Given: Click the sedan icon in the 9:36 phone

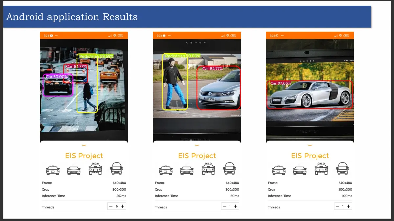Looking at the screenshot, I should (187, 170).
